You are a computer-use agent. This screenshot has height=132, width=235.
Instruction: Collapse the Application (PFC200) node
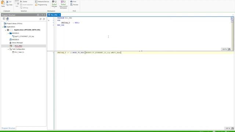tap(6, 30)
